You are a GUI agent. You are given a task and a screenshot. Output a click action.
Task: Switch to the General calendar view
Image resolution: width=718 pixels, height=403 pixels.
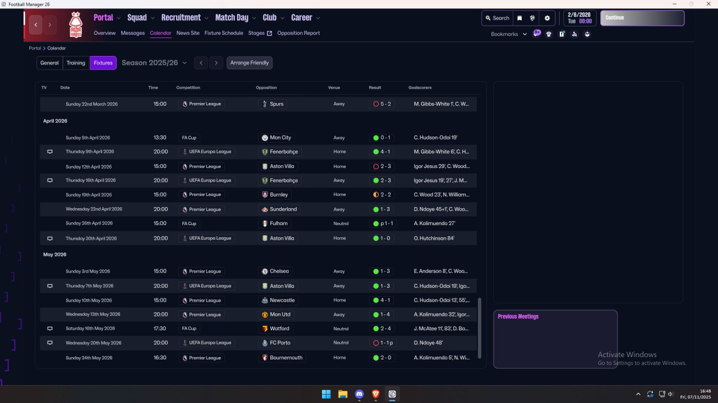point(49,63)
